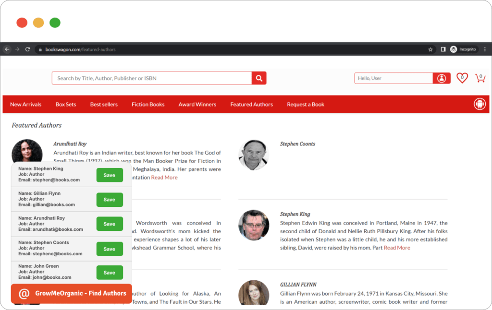Click the Android app icon
Screen dimensions: 492x310
(480, 104)
